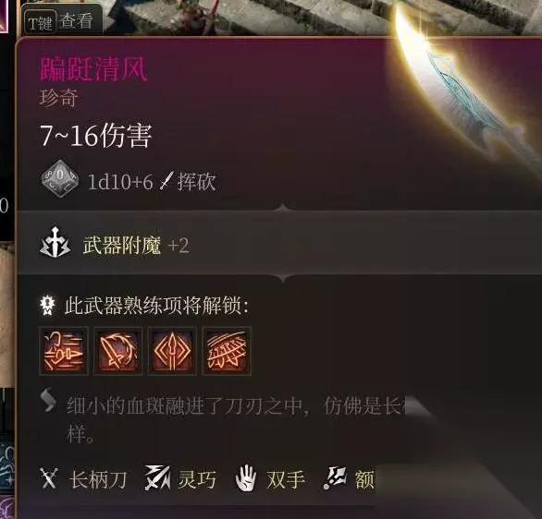Click the first weapon skill icon

pyautogui.click(x=64, y=351)
